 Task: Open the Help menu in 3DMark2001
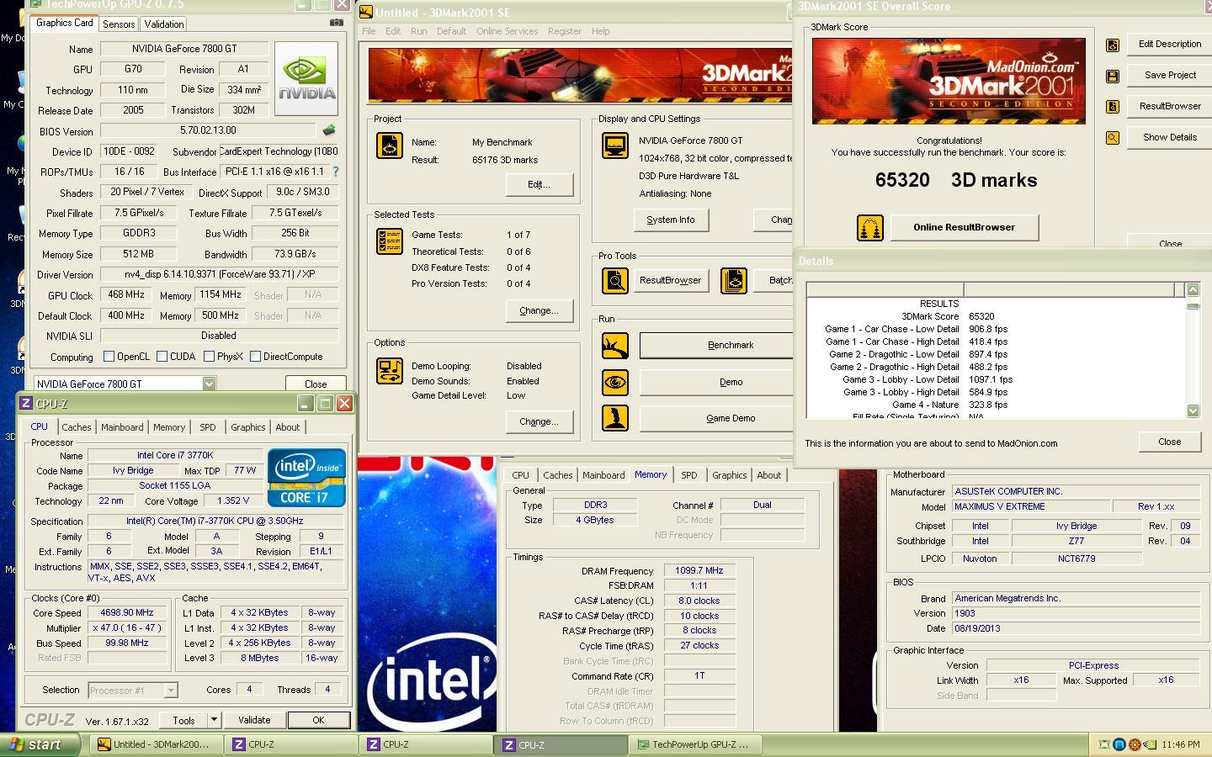click(x=600, y=31)
